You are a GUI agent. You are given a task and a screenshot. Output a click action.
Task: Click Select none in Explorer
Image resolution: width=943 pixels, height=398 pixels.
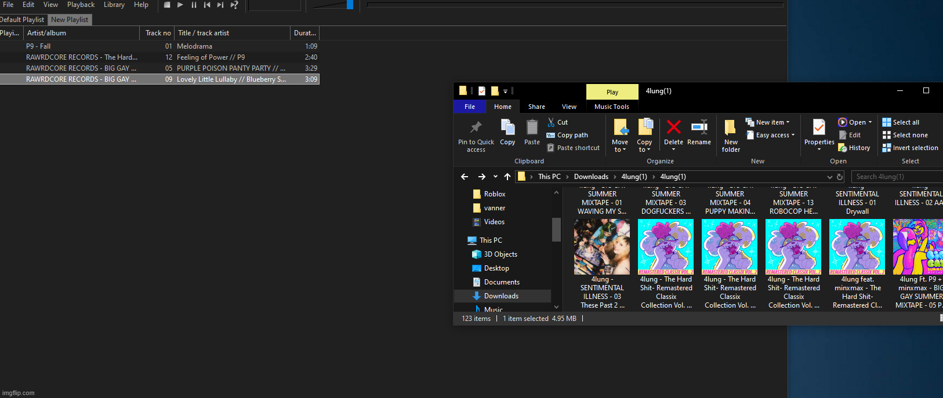coord(905,135)
